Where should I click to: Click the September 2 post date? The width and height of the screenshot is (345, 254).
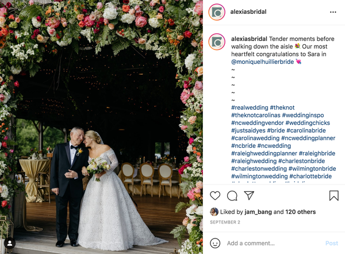225,222
